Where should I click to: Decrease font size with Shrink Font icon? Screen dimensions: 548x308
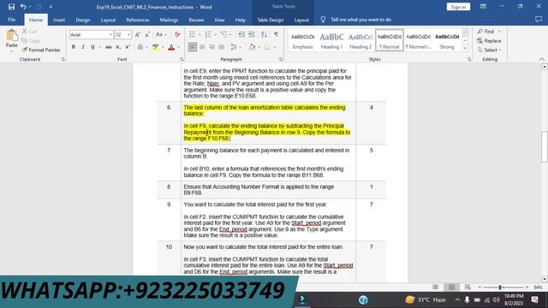point(147,34)
